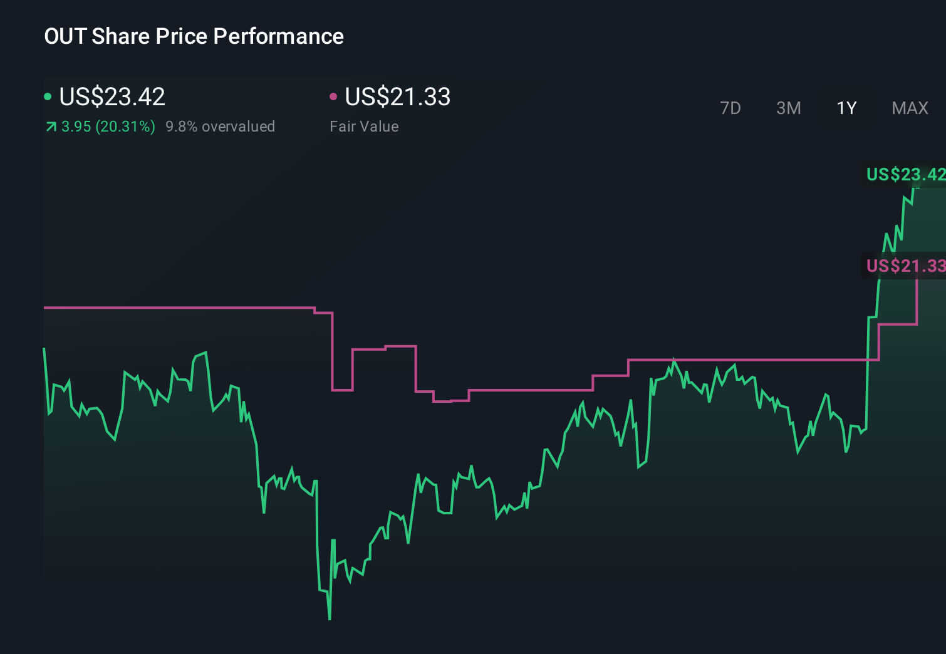Toggle the green share price legend dot

[48, 96]
